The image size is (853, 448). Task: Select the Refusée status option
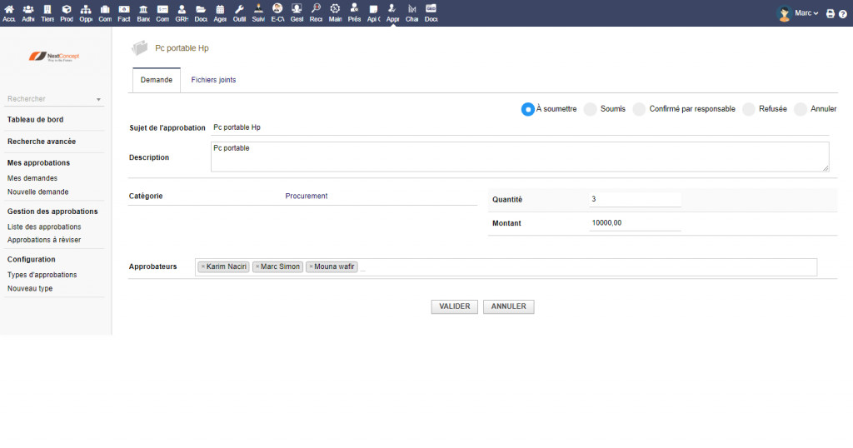tap(749, 109)
